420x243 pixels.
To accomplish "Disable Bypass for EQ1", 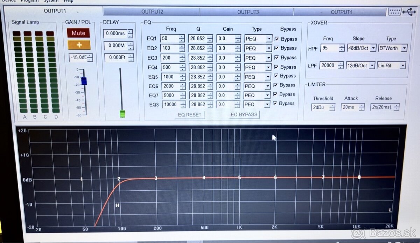I will pyautogui.click(x=276, y=39).
